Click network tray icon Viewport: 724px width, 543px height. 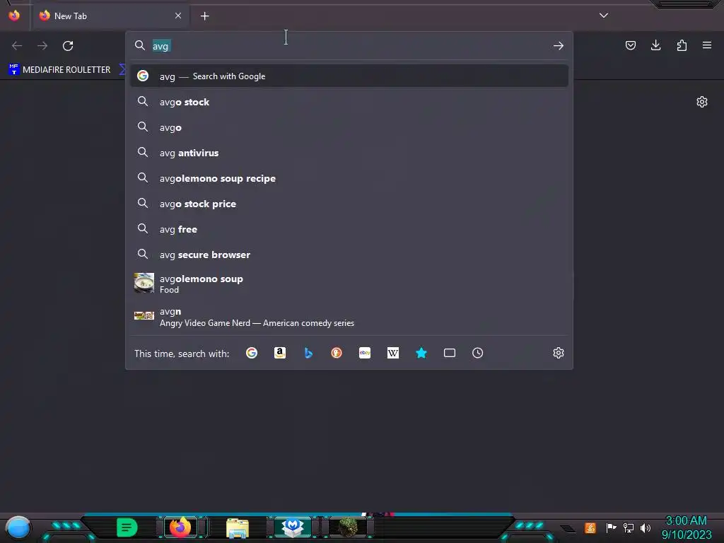[x=629, y=527]
